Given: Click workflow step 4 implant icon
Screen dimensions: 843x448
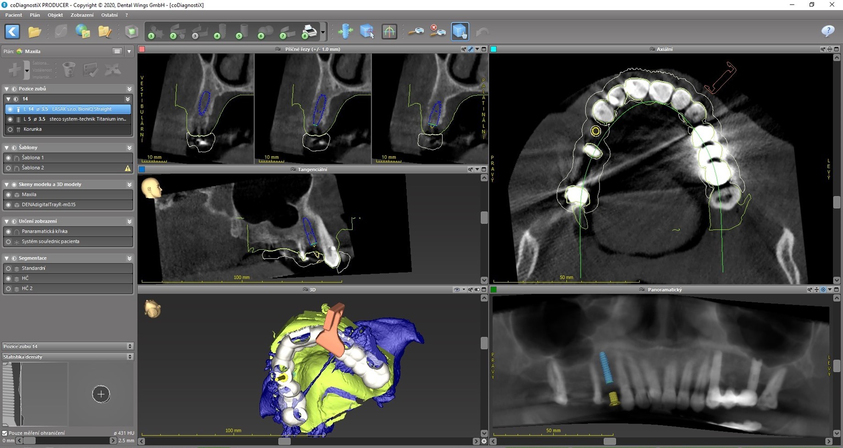Looking at the screenshot, I should click(x=220, y=32).
